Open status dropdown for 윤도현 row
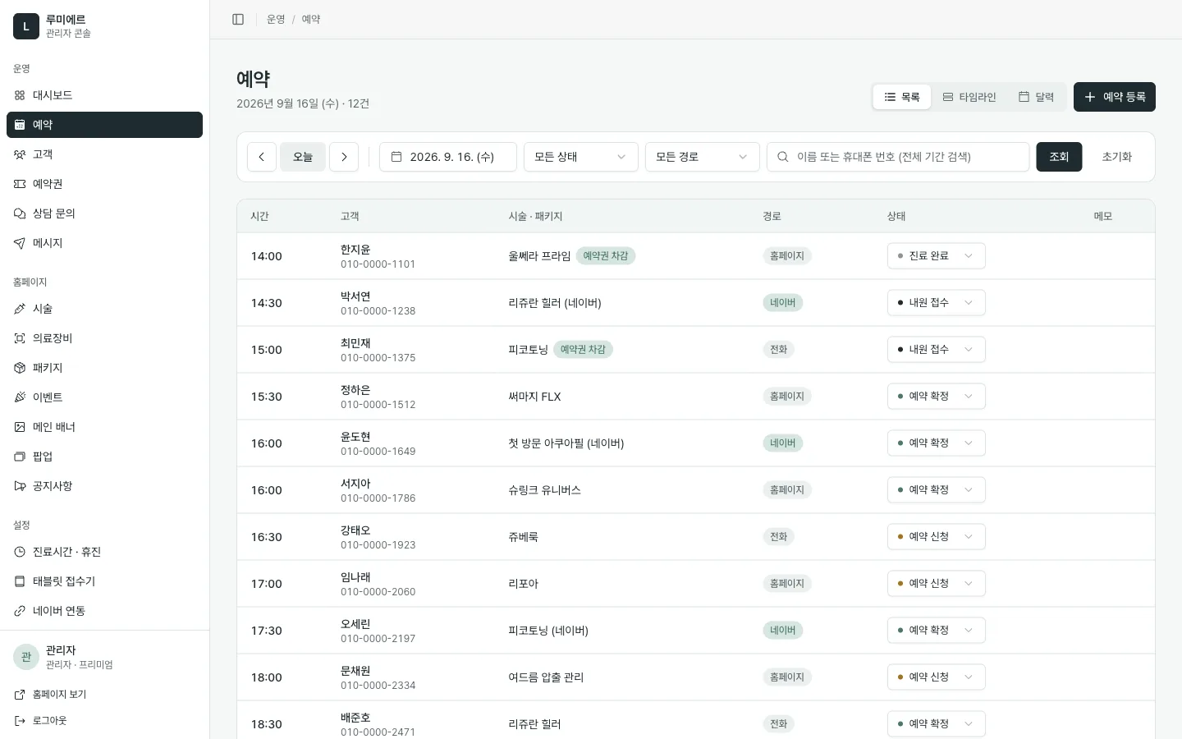The height and width of the screenshot is (739, 1182). (937, 443)
